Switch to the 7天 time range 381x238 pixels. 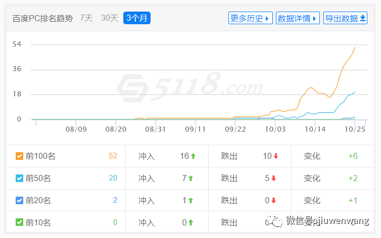tap(86, 18)
